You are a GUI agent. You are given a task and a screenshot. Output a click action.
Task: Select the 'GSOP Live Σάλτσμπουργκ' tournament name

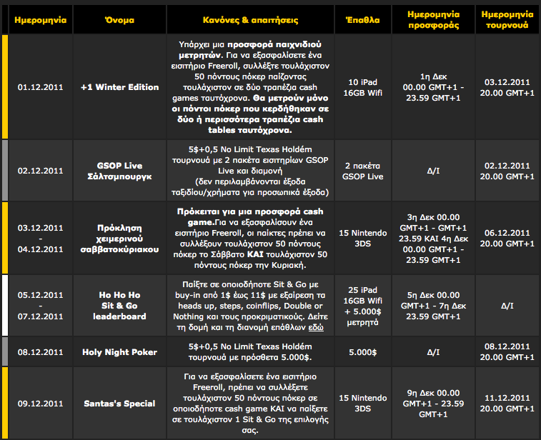[x=119, y=171]
